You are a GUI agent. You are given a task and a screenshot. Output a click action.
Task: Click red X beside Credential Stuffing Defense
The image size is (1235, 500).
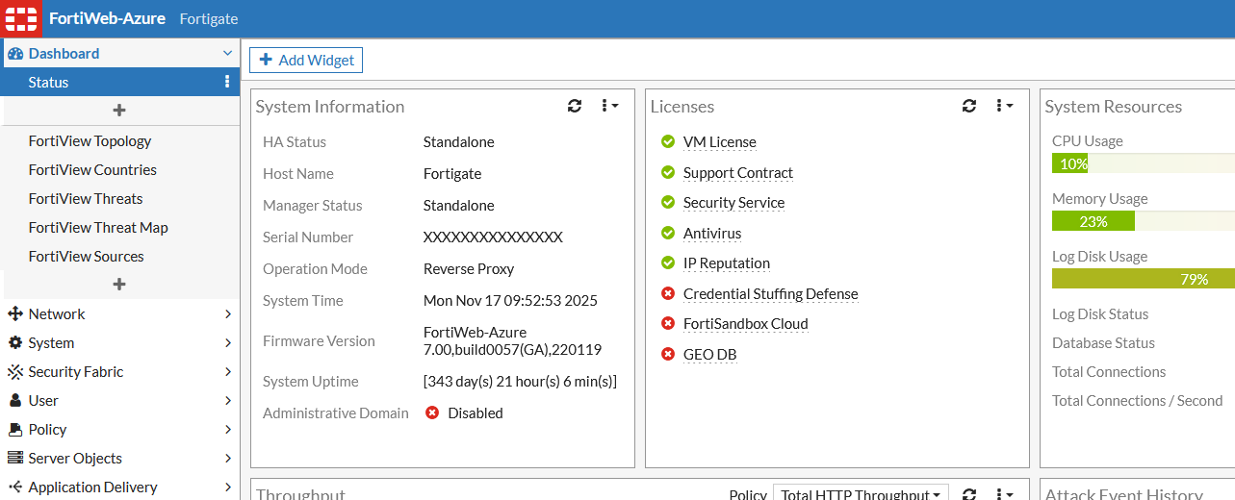[668, 293]
